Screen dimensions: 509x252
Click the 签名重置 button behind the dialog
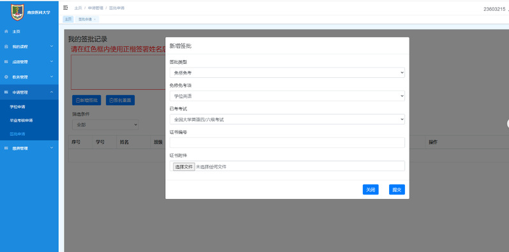coord(121,100)
